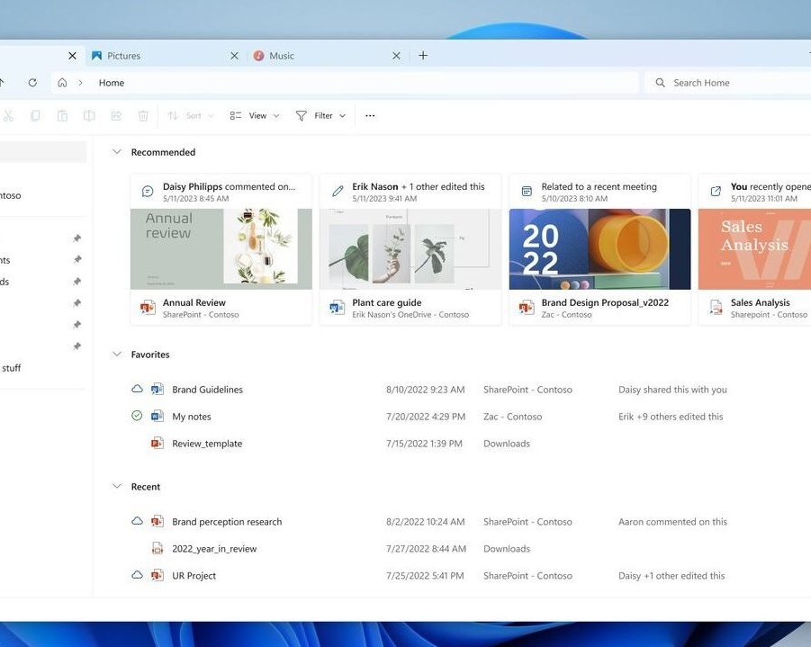Click the PowerPoint icon beside Annual Review title
This screenshot has height=647, width=811.
(x=148, y=308)
